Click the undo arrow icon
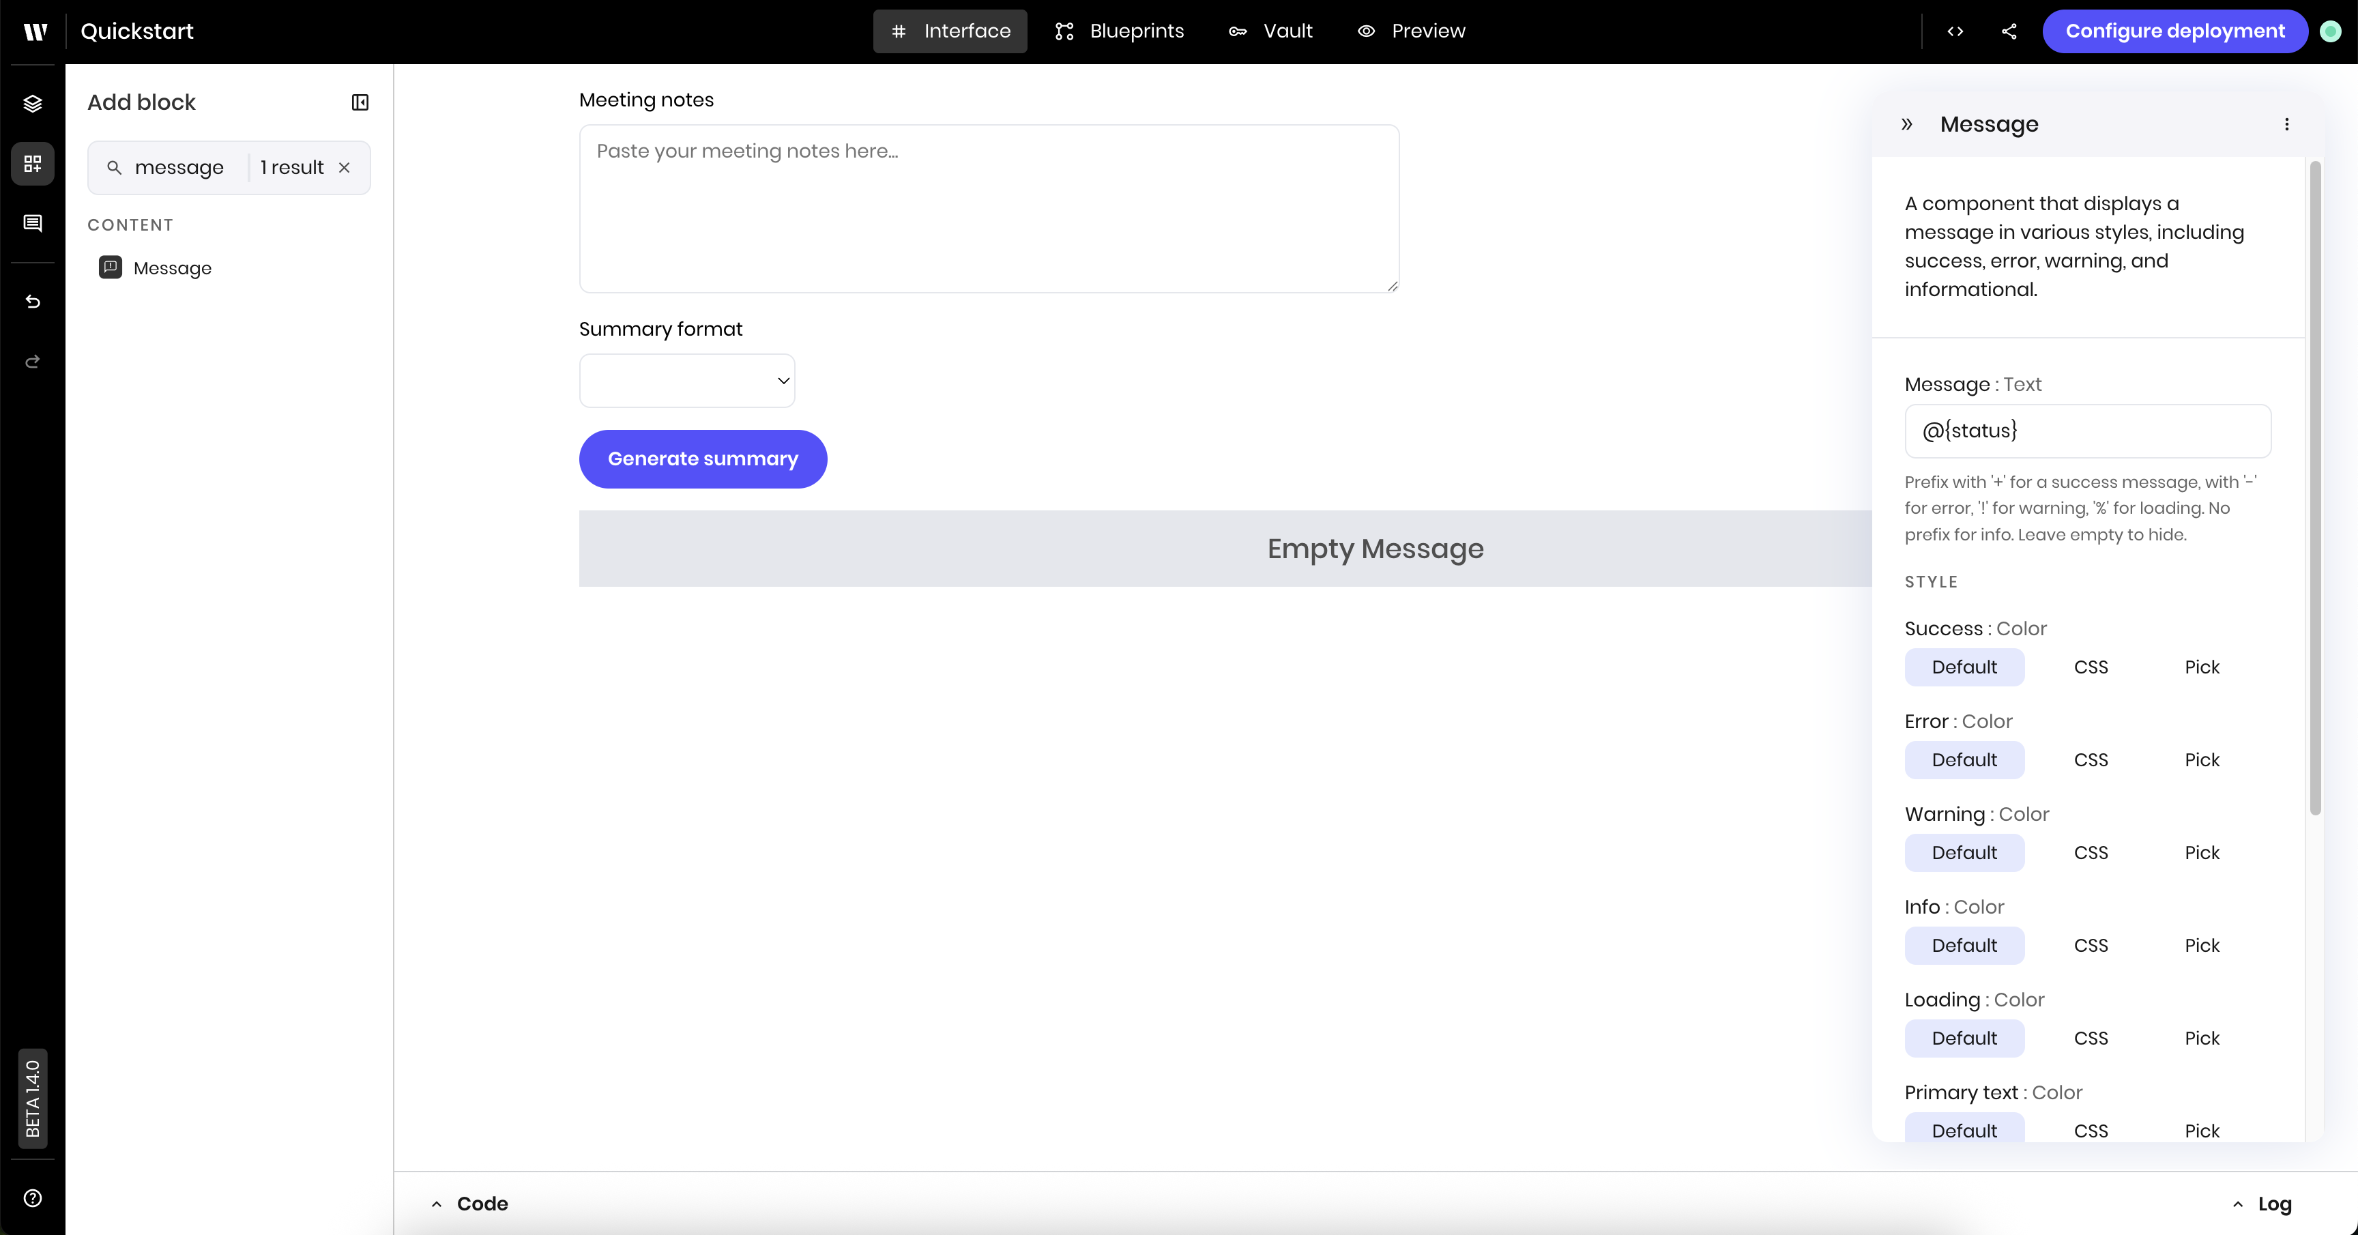 pyautogui.click(x=33, y=301)
